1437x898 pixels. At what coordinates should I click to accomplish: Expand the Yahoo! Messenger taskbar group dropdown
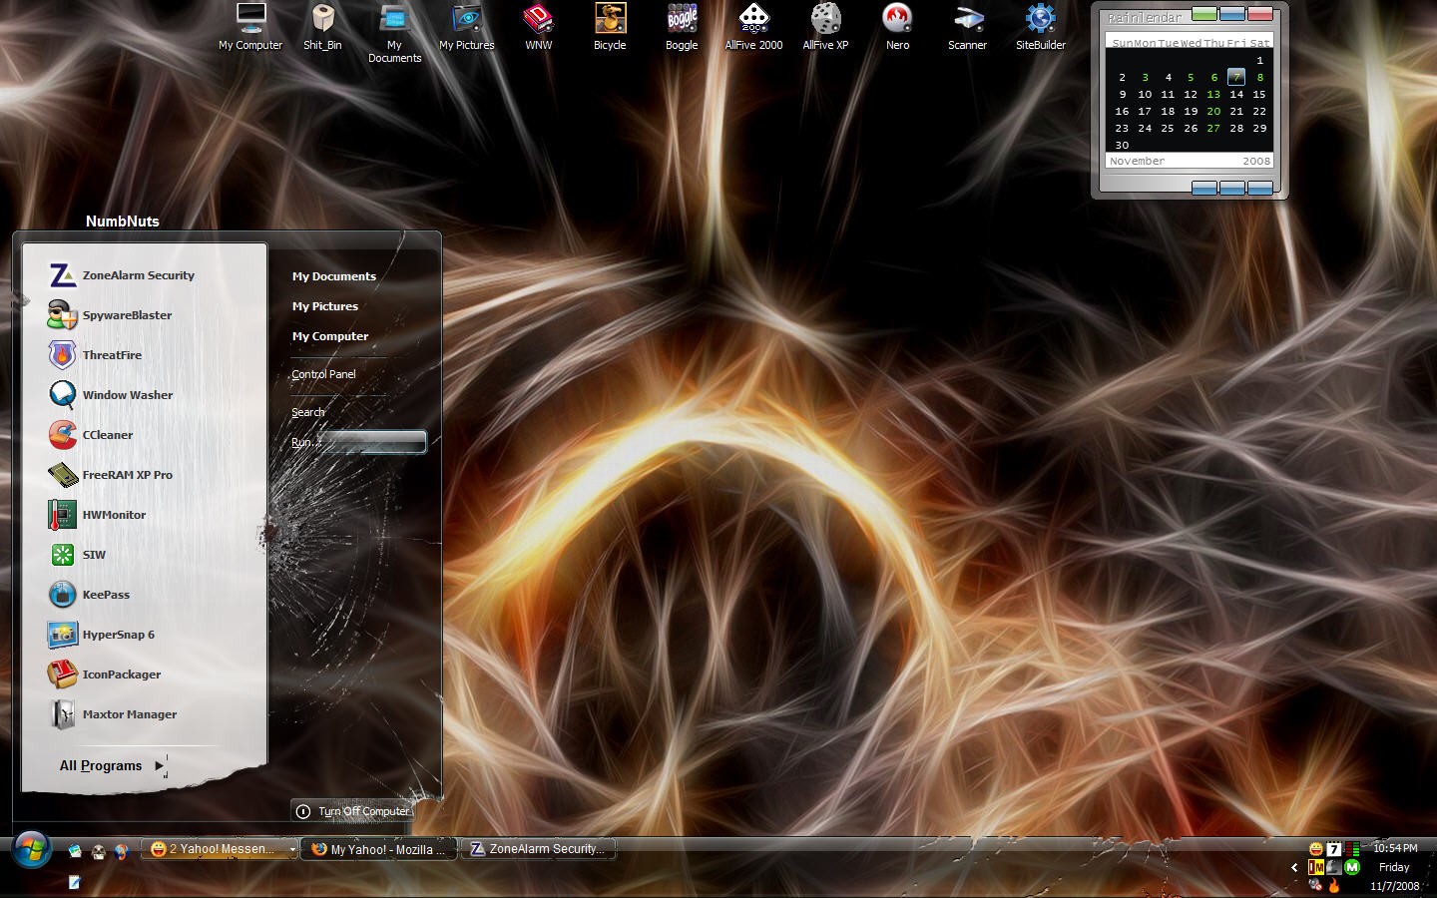click(x=292, y=849)
